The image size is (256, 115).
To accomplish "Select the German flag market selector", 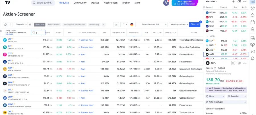I will [x=132, y=25].
